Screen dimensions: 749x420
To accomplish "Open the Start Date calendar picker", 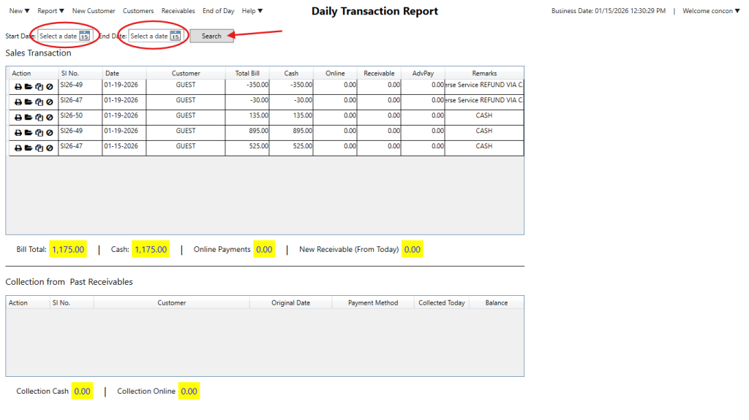I will (x=84, y=37).
